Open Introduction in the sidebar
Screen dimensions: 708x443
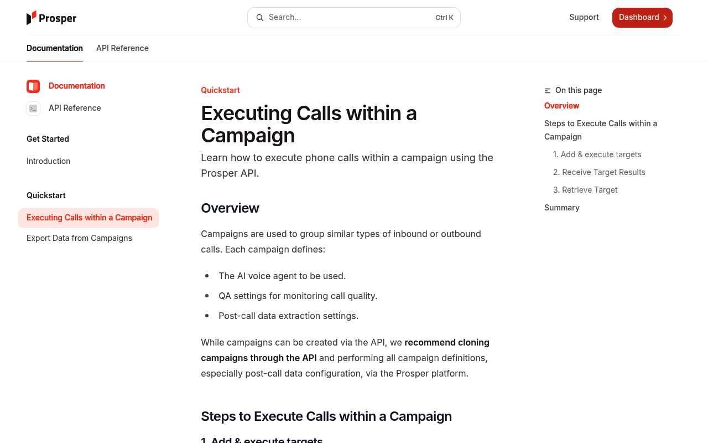[49, 161]
